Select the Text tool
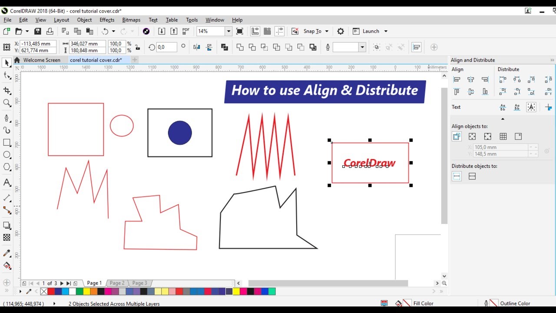556x313 pixels. [x=7, y=182]
